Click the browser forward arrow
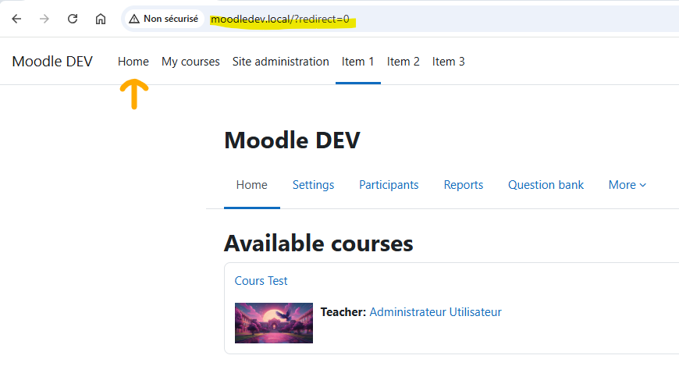The image size is (679, 366). [44, 19]
